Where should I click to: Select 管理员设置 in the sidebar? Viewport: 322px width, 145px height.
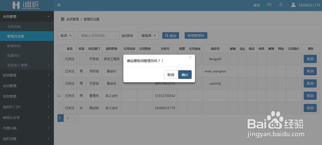[27, 36]
